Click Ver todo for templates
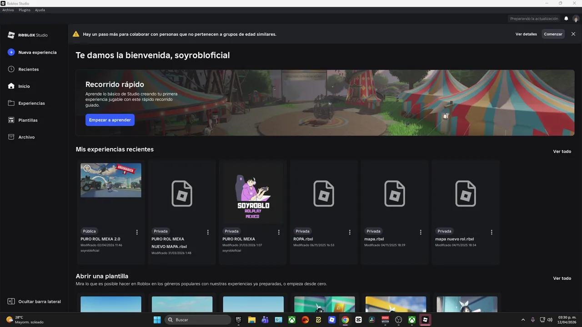 562,278
